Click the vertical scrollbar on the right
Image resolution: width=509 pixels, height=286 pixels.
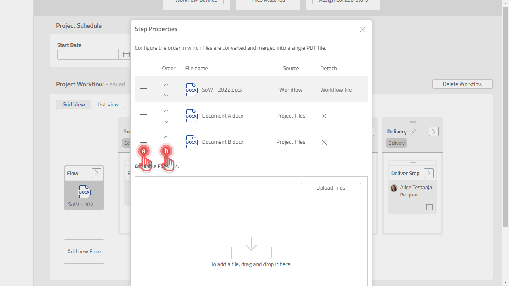tap(506, 121)
